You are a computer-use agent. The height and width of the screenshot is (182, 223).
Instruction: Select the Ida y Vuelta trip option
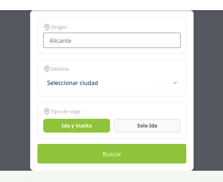click(x=77, y=126)
